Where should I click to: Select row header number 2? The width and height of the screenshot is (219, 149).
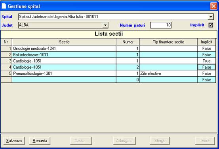(x=6, y=55)
